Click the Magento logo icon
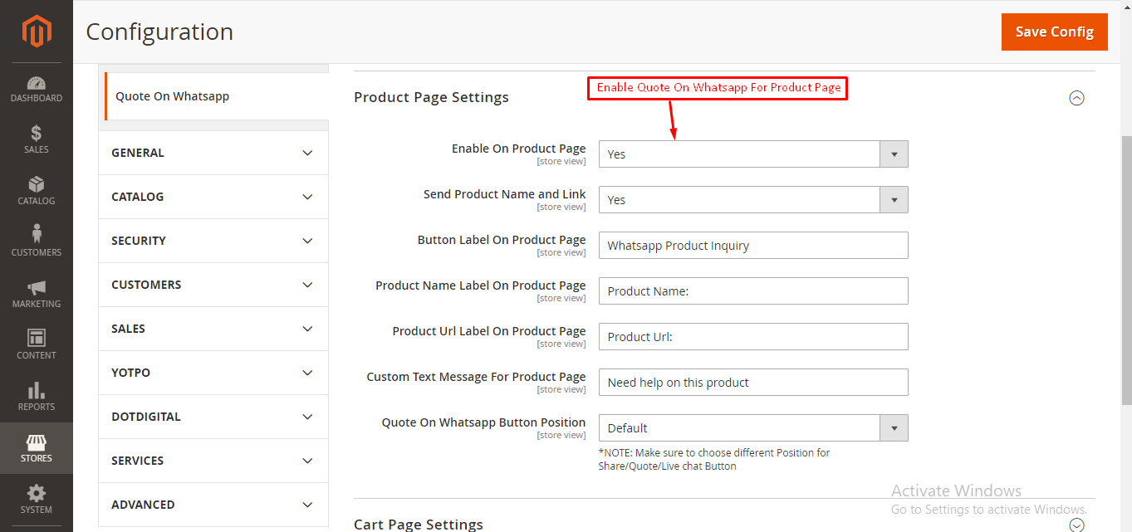 point(37,32)
